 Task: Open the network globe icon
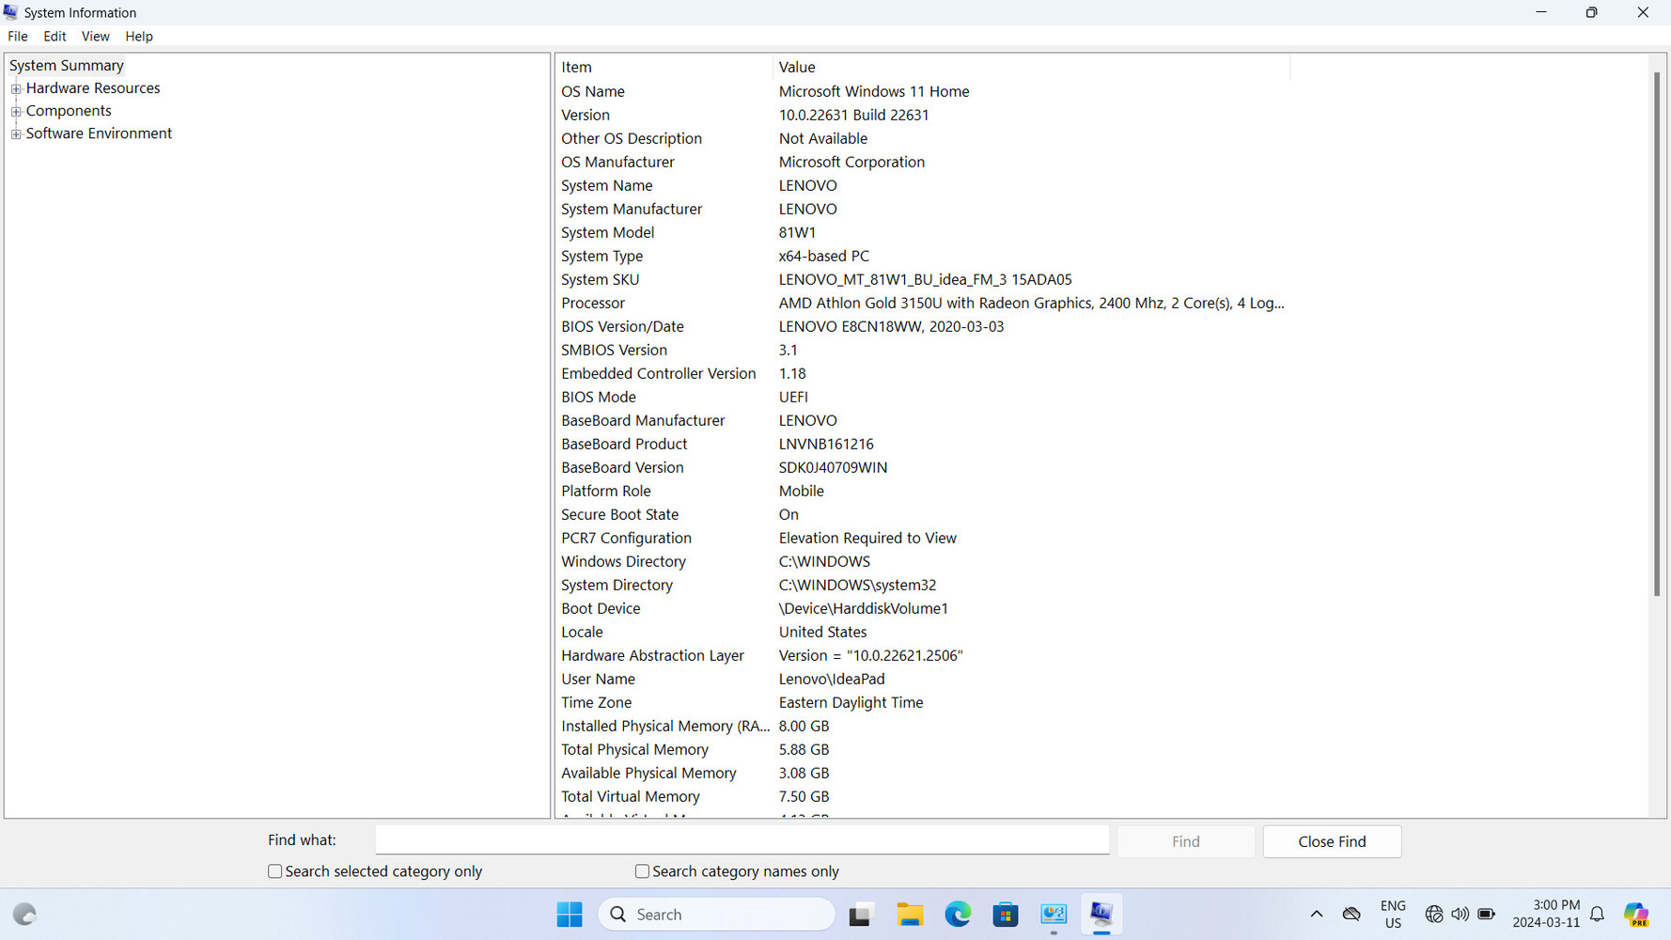[x=1433, y=914]
